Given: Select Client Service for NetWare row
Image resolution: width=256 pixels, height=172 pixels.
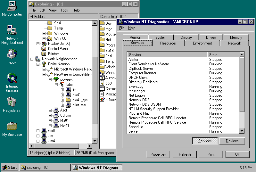Looking at the screenshot, I should 183,64.
